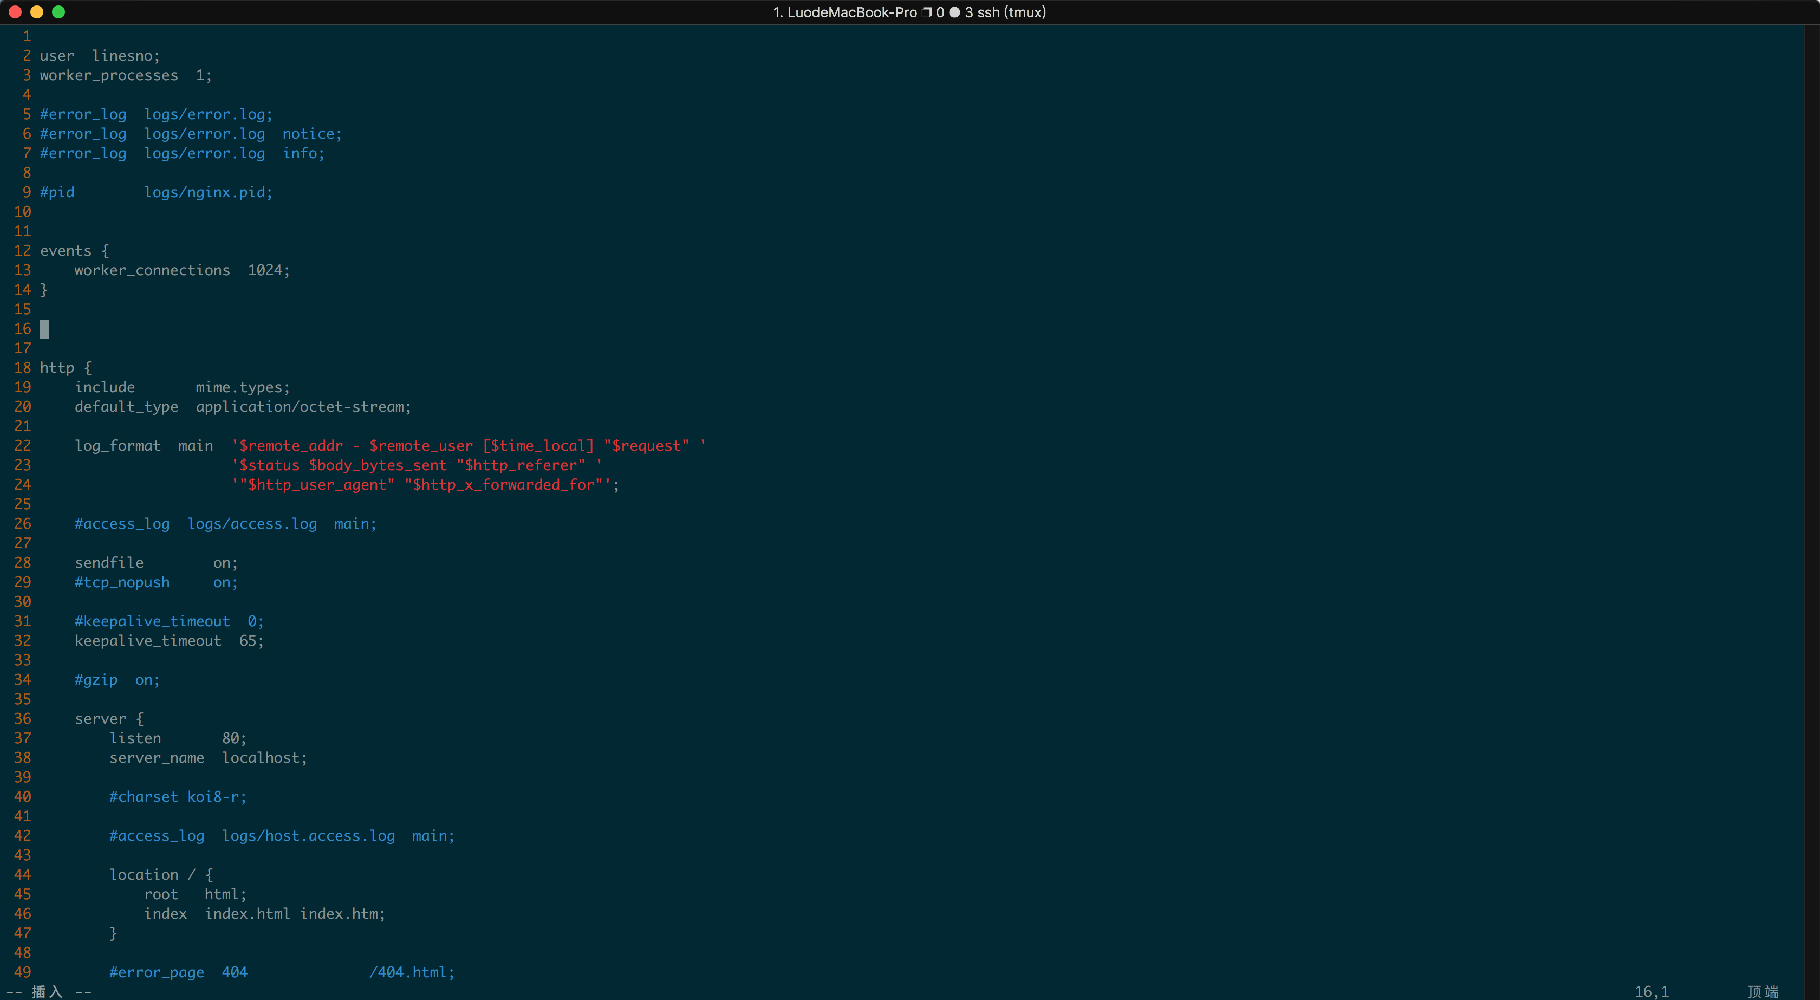Click the 'http {' block opening line
The height and width of the screenshot is (1000, 1820).
click(x=66, y=367)
